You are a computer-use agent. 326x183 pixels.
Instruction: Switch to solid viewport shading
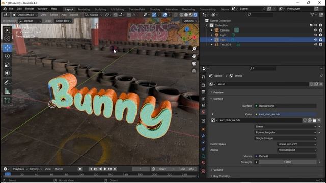pyautogui.click(x=186, y=15)
